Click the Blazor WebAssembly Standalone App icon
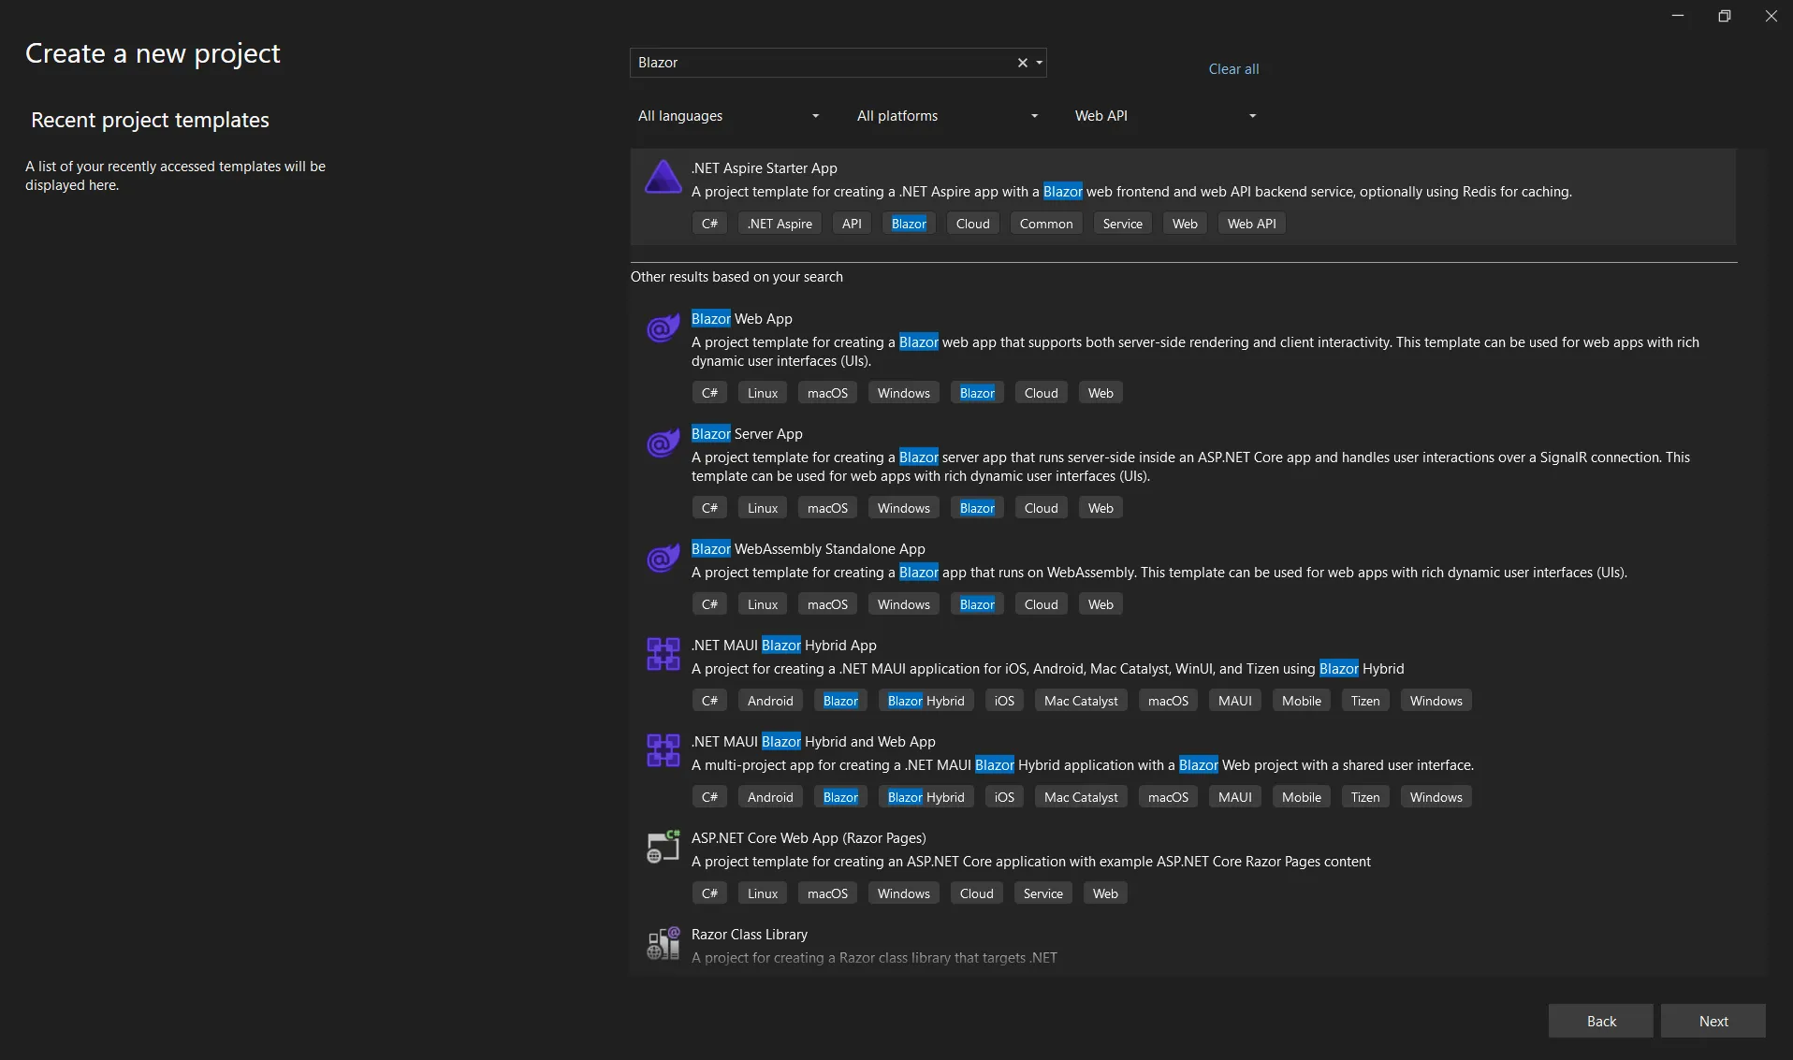This screenshot has width=1793, height=1060. (x=663, y=559)
